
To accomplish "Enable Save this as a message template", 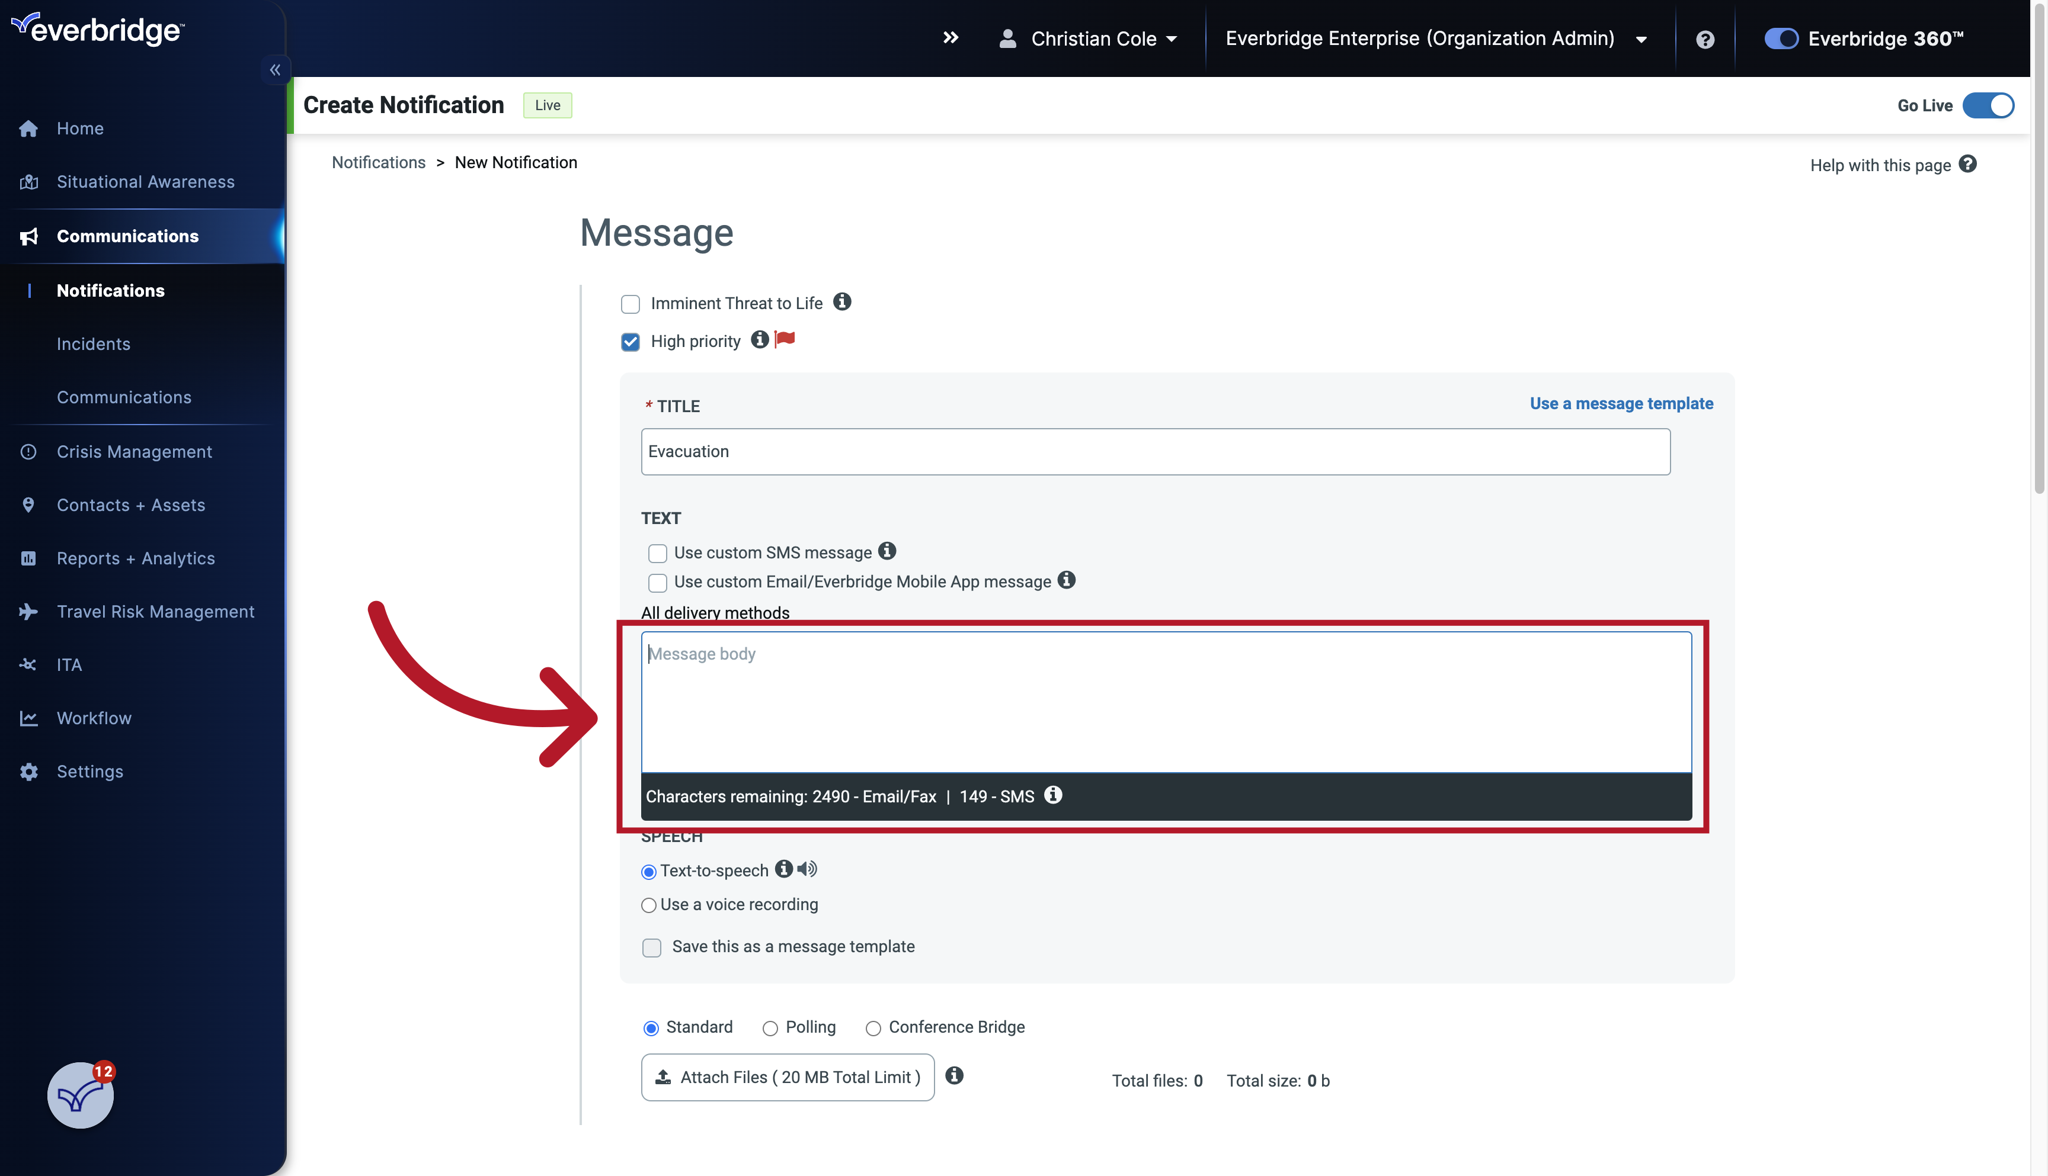I will pos(651,947).
